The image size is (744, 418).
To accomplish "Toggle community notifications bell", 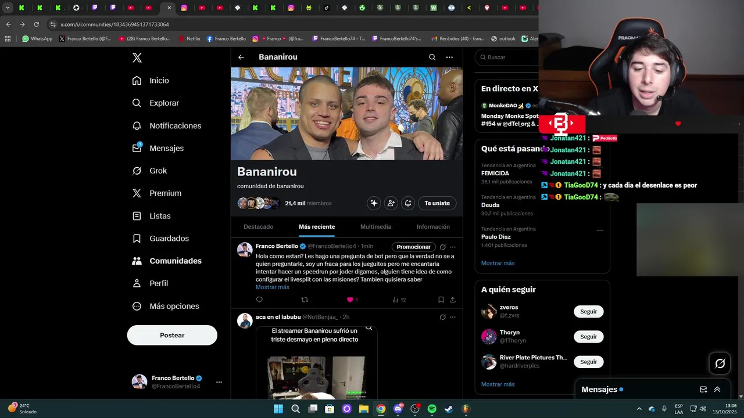I will (x=408, y=203).
